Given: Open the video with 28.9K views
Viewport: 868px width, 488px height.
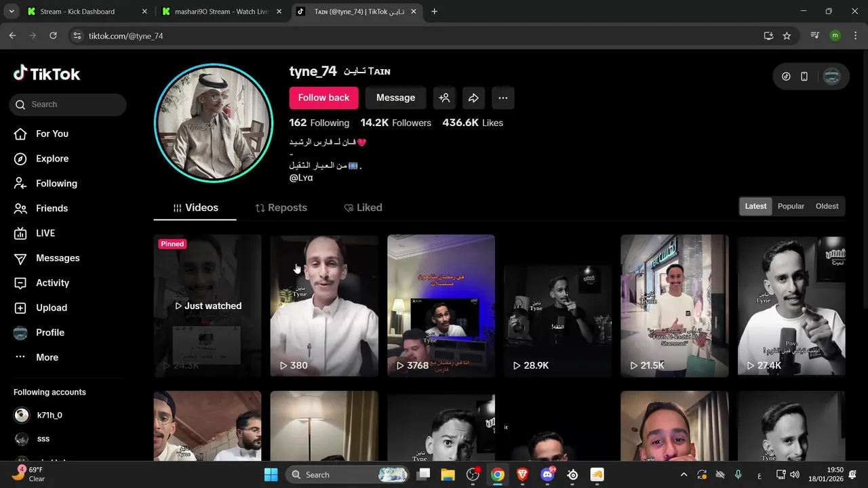Looking at the screenshot, I should point(557,306).
